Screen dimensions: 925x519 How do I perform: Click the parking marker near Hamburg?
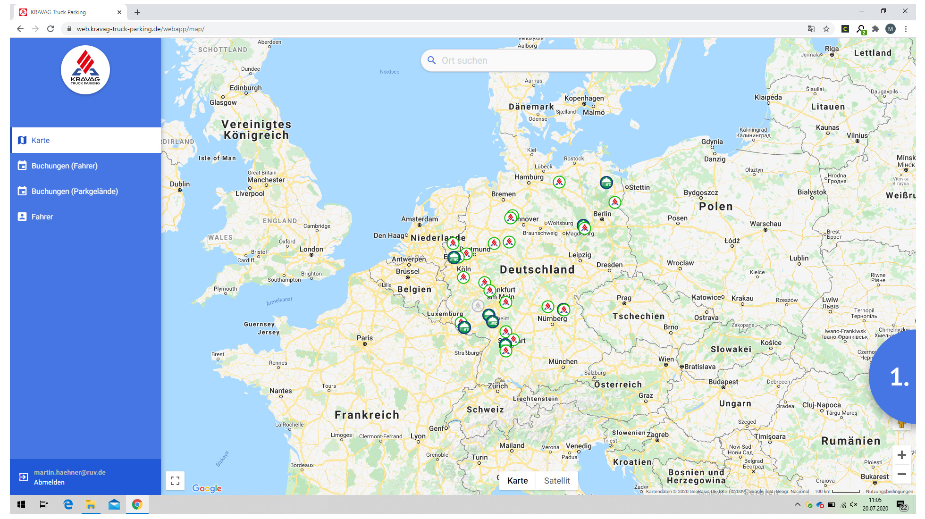pos(559,182)
